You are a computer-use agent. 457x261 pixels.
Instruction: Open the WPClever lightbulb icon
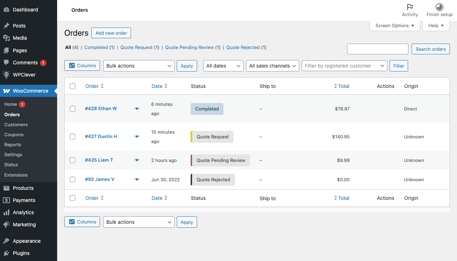point(6,75)
